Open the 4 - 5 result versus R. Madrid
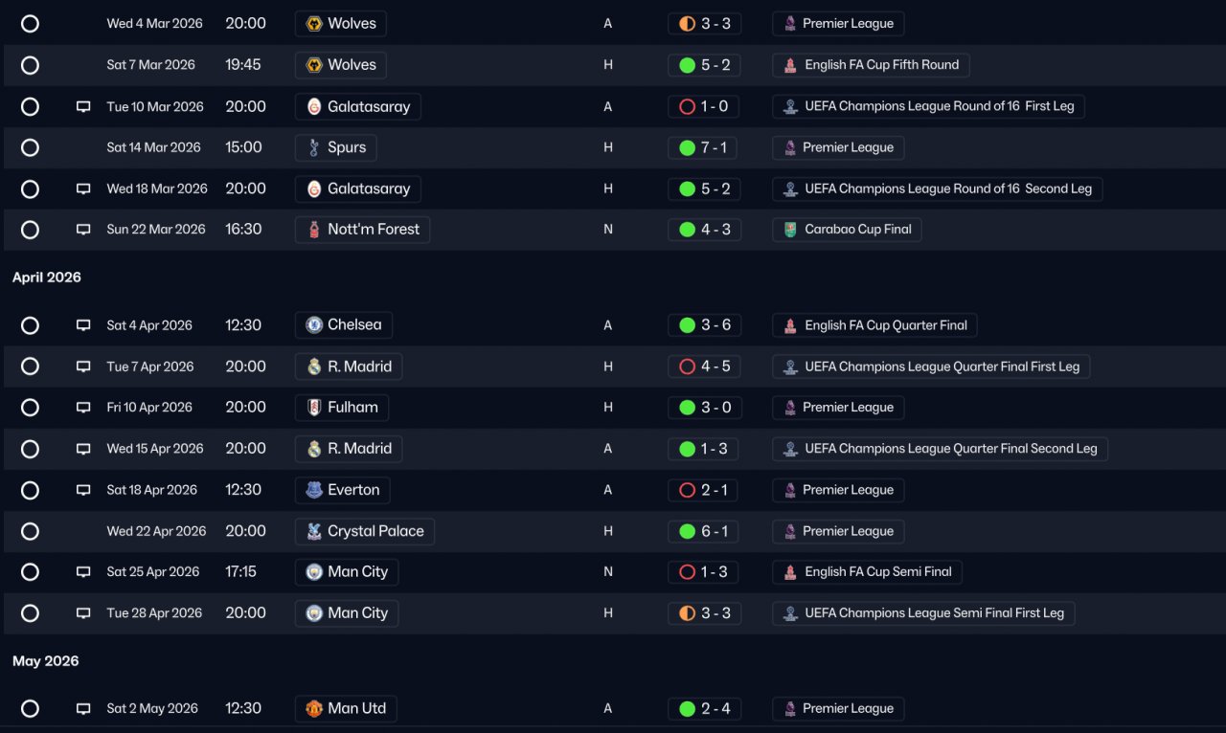The image size is (1226, 733). tap(704, 366)
